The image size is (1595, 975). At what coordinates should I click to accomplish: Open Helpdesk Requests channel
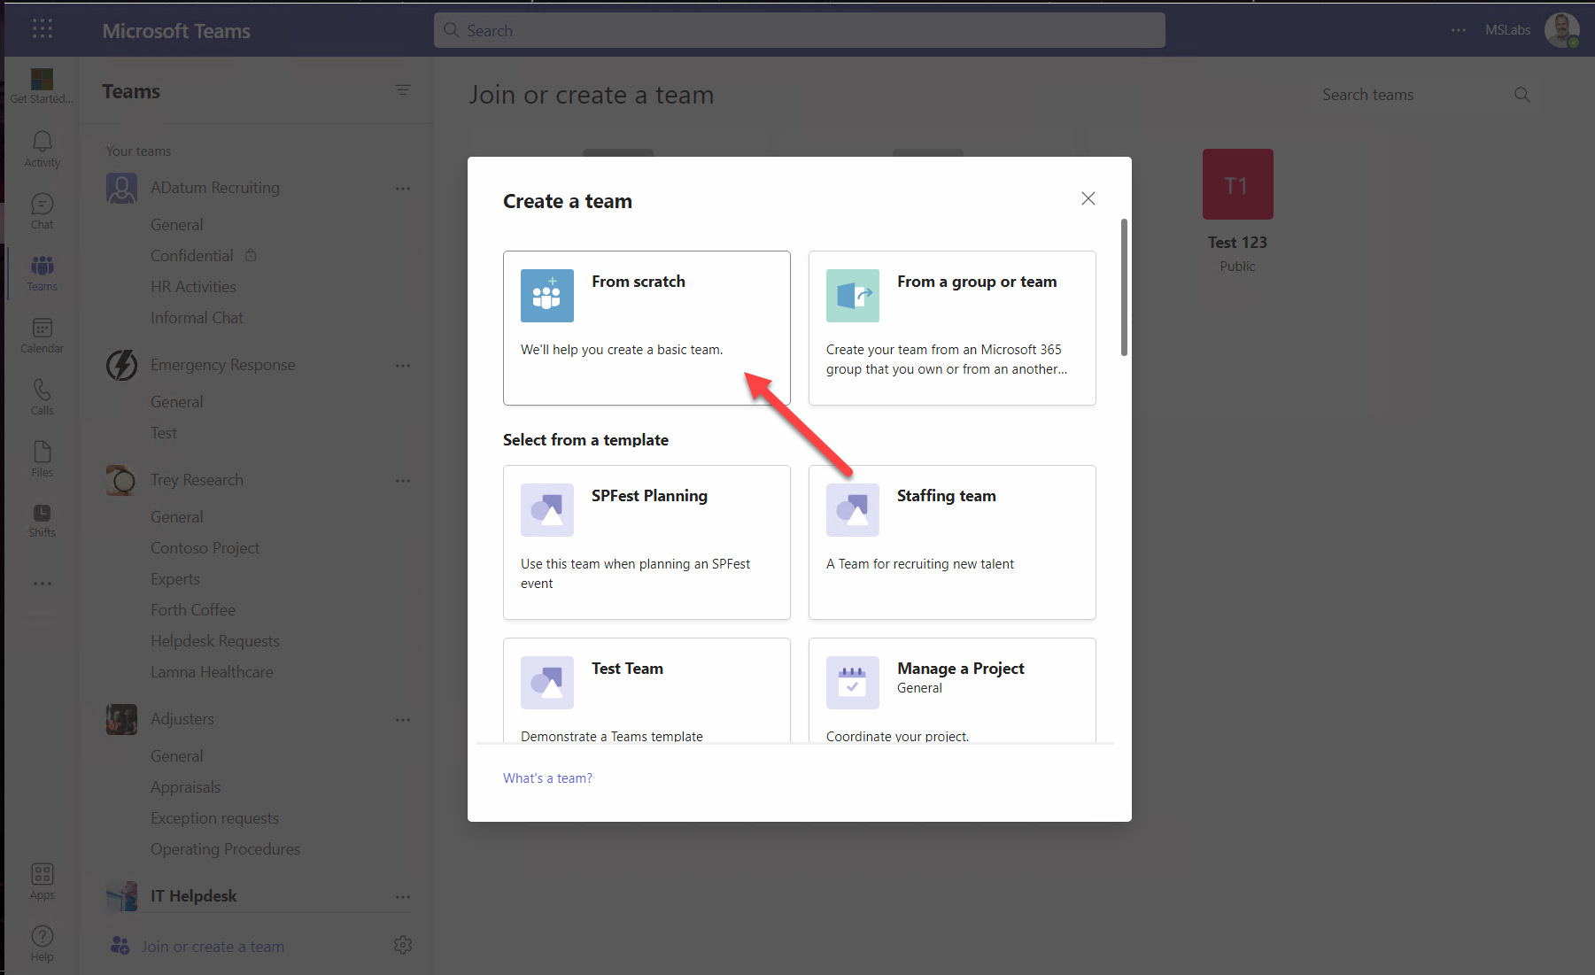tap(214, 641)
